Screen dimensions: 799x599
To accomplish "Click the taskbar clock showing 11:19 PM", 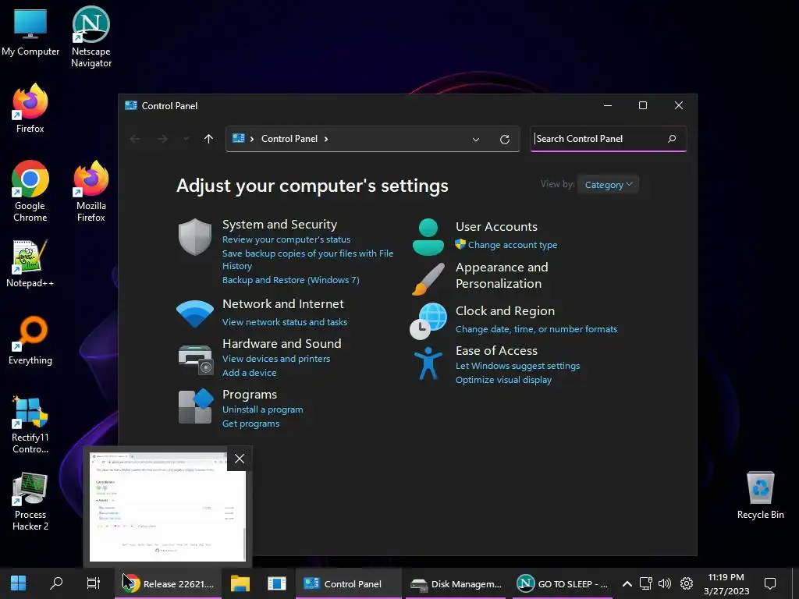I will pyautogui.click(x=726, y=583).
